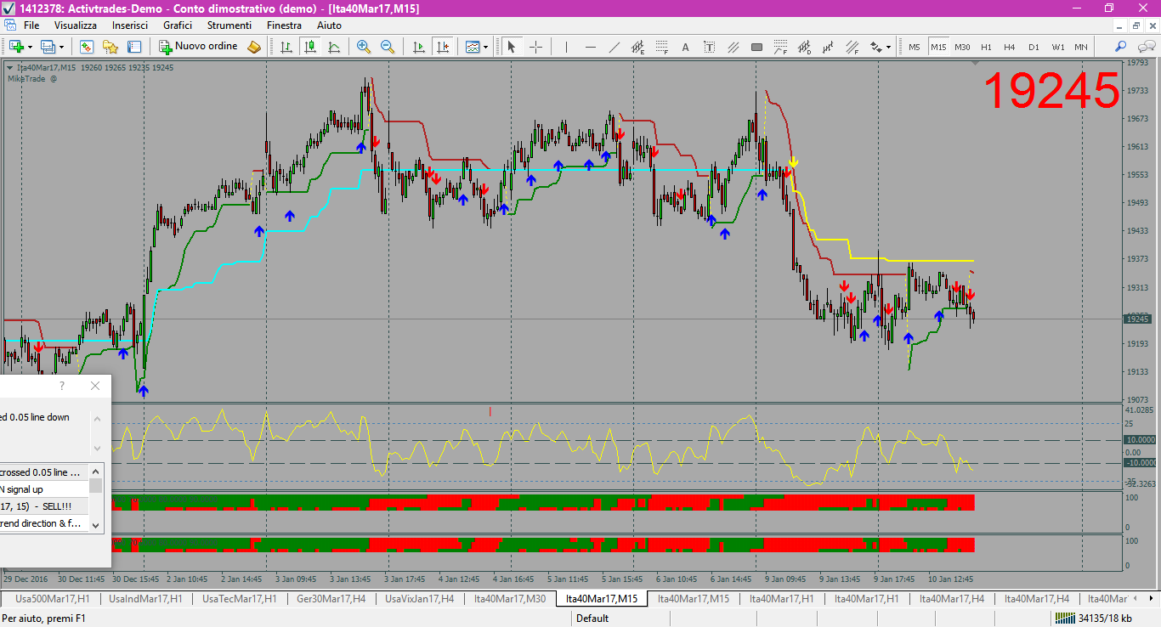
Task: Toggle chart shift button
Action: pos(442,47)
